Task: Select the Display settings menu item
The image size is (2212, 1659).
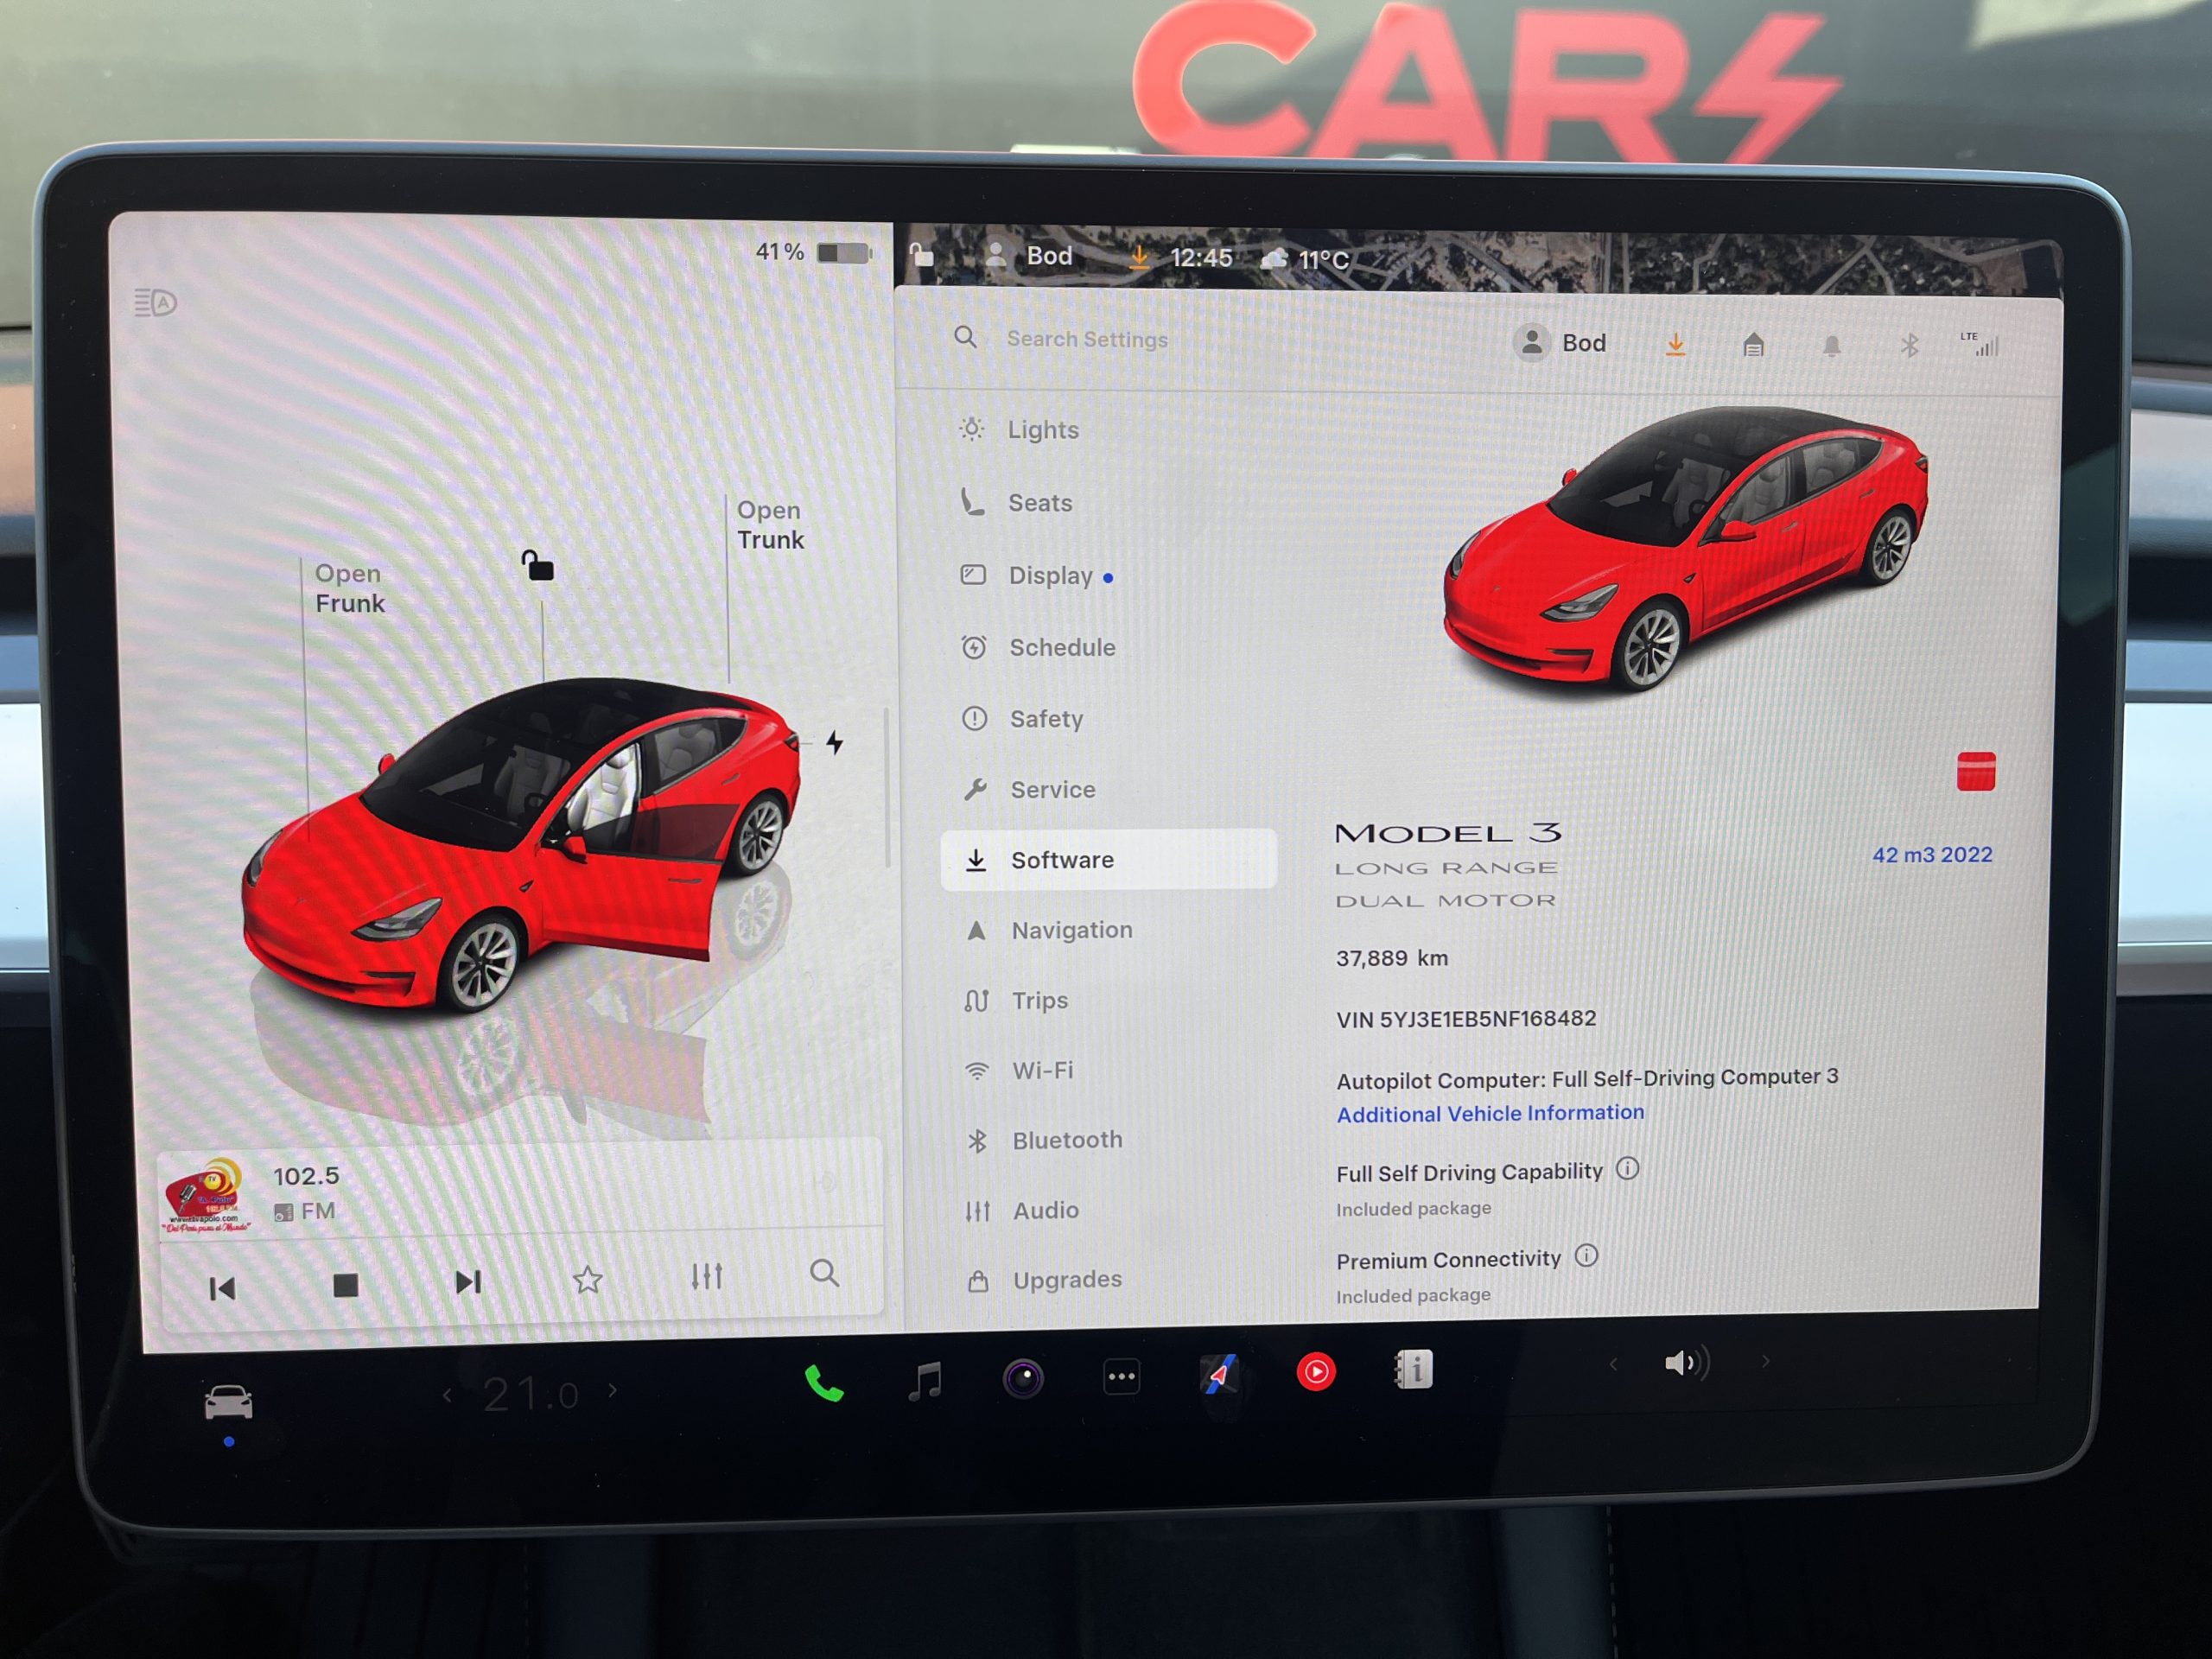Action: (1049, 576)
